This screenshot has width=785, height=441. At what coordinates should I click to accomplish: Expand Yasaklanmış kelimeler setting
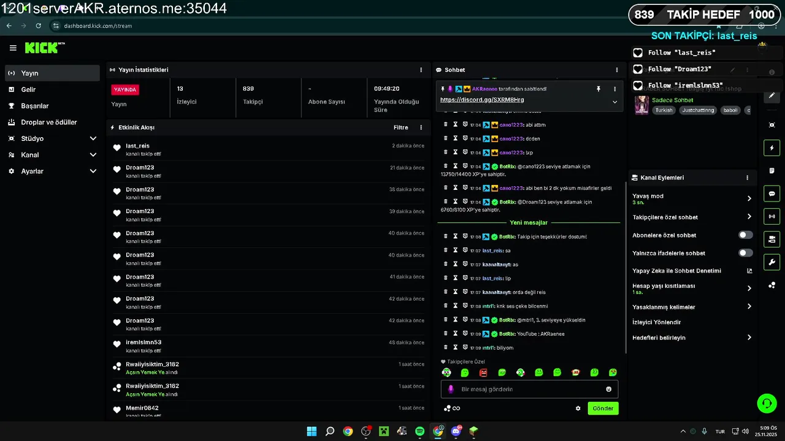749,307
